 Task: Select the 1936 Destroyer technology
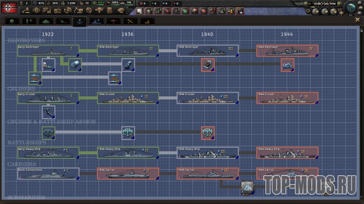(x=128, y=51)
